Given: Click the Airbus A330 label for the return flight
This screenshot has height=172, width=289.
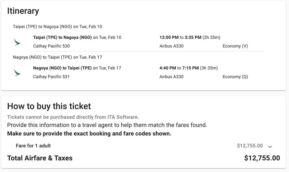Looking at the screenshot, I should pos(171,77).
